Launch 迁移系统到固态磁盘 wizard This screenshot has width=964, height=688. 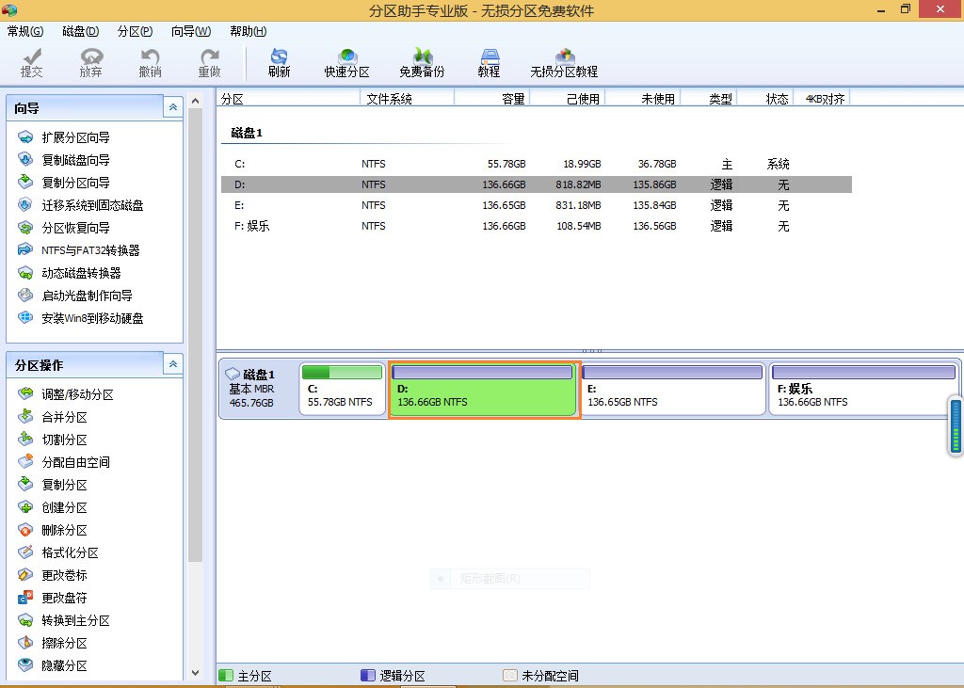click(92, 205)
